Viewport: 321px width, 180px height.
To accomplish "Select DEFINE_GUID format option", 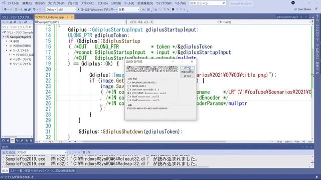I will coord(136,86).
